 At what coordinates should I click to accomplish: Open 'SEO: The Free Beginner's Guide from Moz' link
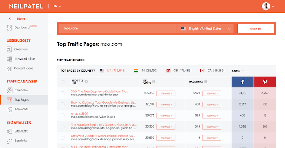tap(99, 91)
